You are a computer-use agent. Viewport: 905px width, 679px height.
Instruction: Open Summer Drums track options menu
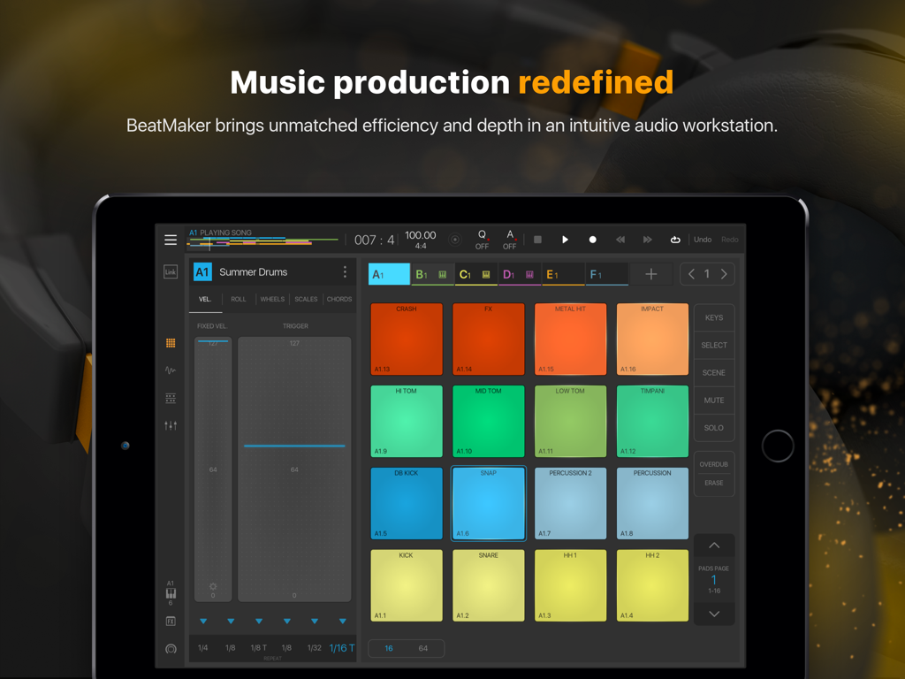(x=345, y=271)
